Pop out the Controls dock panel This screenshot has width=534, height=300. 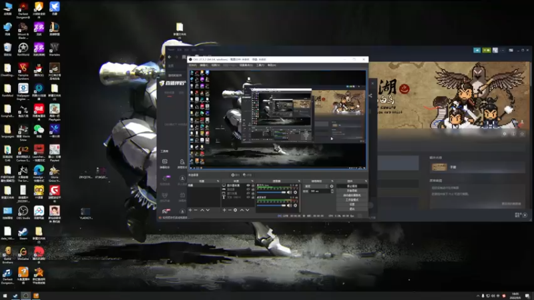(366, 181)
